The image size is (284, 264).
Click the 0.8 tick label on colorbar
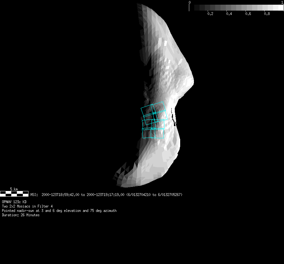pyautogui.click(x=267, y=14)
